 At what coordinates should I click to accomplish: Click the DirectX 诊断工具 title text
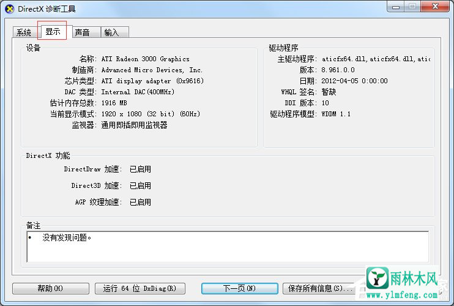point(47,9)
